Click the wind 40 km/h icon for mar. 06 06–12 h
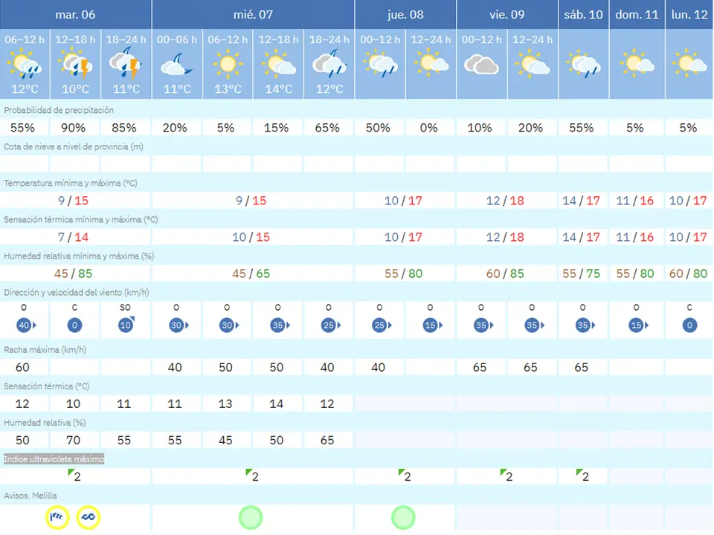The image size is (714, 535). [x=26, y=325]
